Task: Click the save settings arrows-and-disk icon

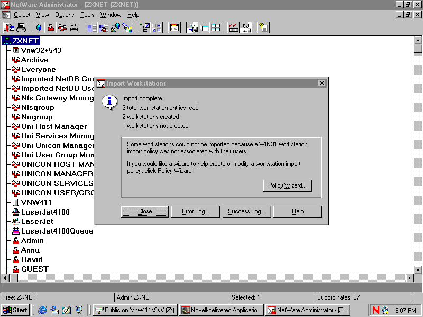Action: 192,27
